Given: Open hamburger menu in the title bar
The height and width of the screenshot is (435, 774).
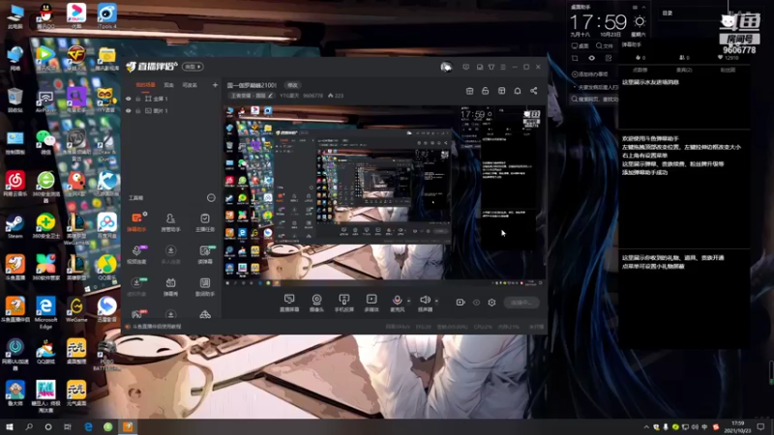Looking at the screenshot, I should [x=503, y=67].
